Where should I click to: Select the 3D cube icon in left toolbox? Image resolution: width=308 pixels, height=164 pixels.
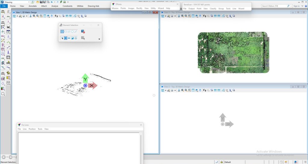coord(3,78)
